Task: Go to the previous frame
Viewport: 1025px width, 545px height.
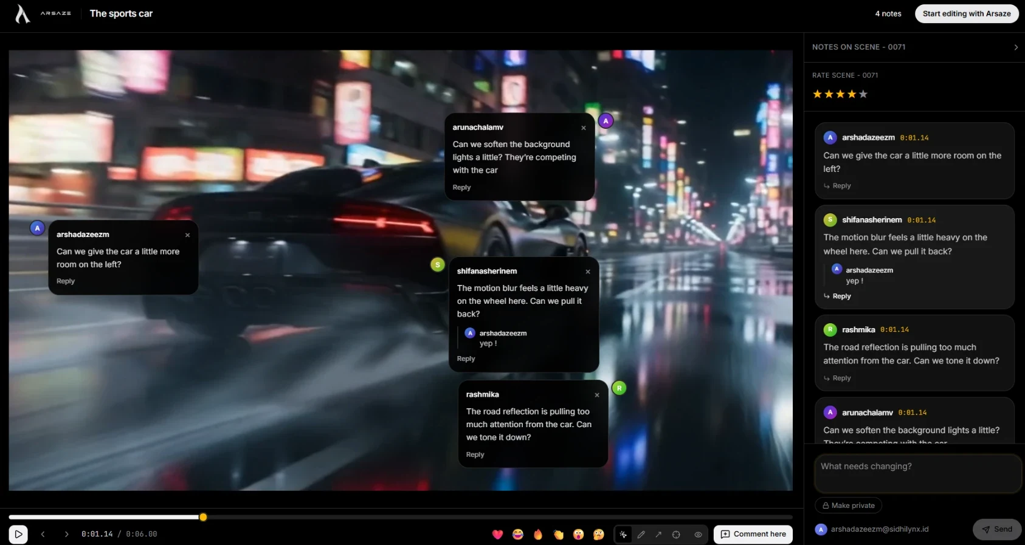Action: pyautogui.click(x=43, y=534)
